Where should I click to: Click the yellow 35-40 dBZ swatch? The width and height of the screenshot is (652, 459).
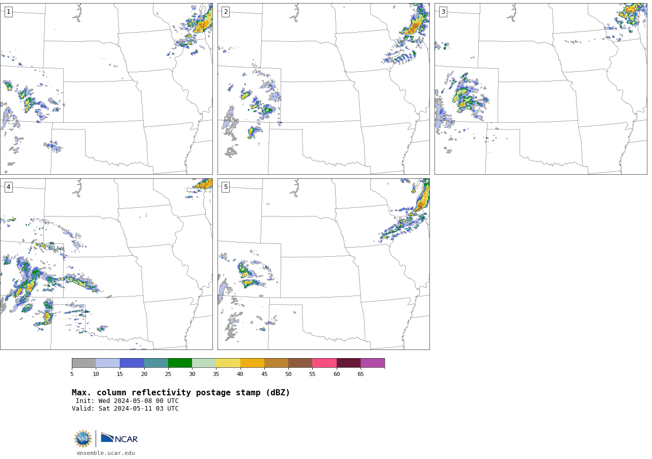(x=228, y=363)
